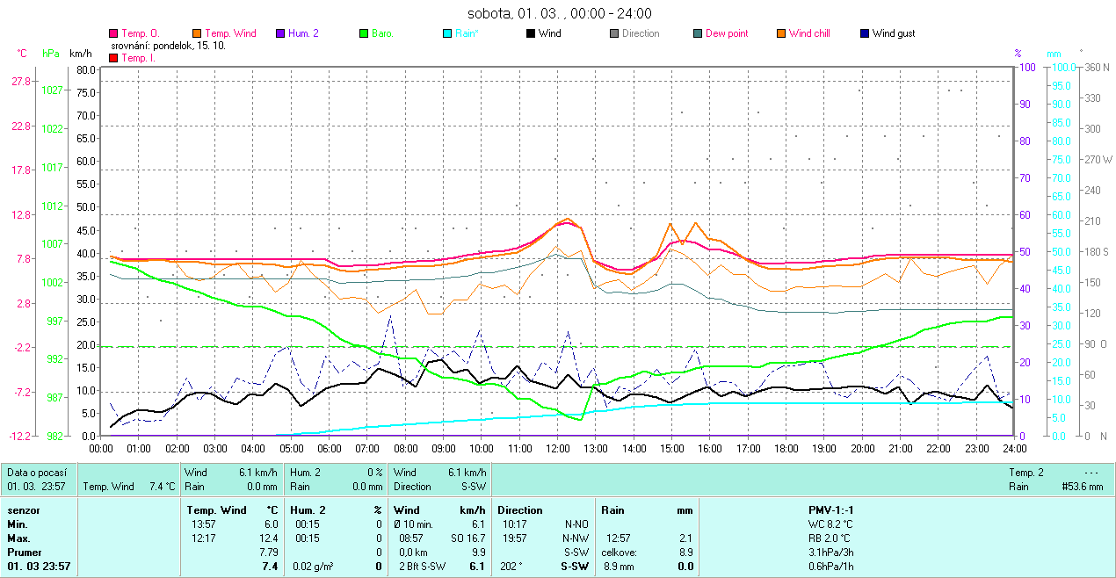Click the 'celkove:' rain label

point(619,553)
